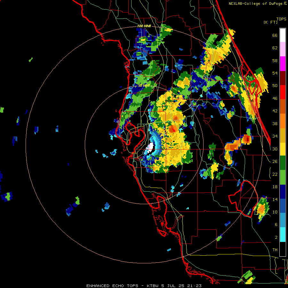Pick the lighter orange swatch beside 38

[x=283, y=121]
